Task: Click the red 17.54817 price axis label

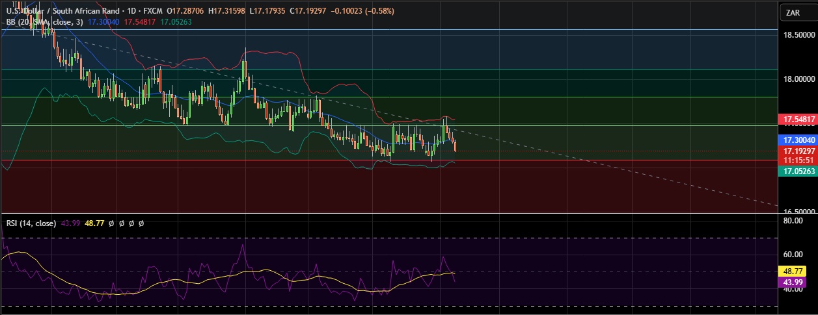Action: pyautogui.click(x=797, y=120)
